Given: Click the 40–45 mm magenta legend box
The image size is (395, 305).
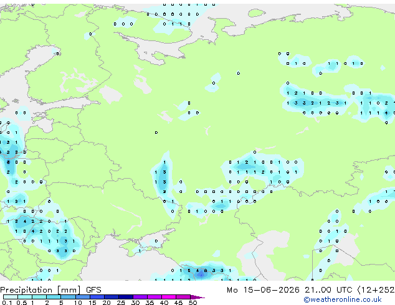Looking at the screenshot, I should tap(169, 297).
